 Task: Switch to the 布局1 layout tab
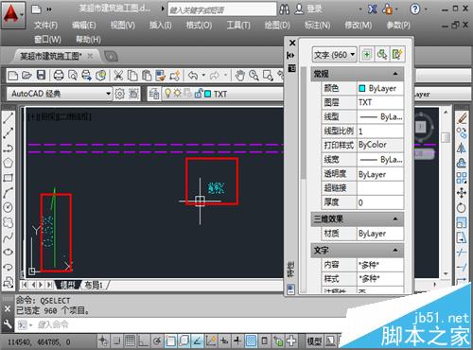tap(94, 285)
